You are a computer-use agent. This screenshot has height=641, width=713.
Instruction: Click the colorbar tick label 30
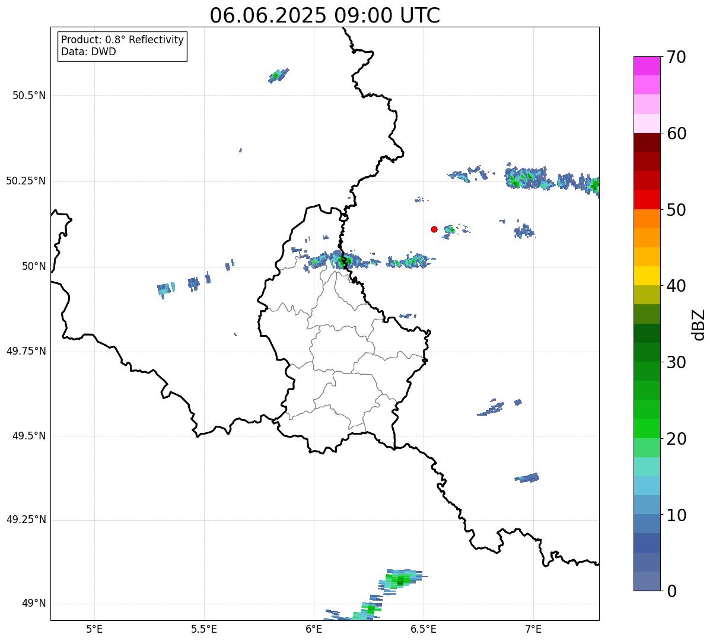click(676, 362)
